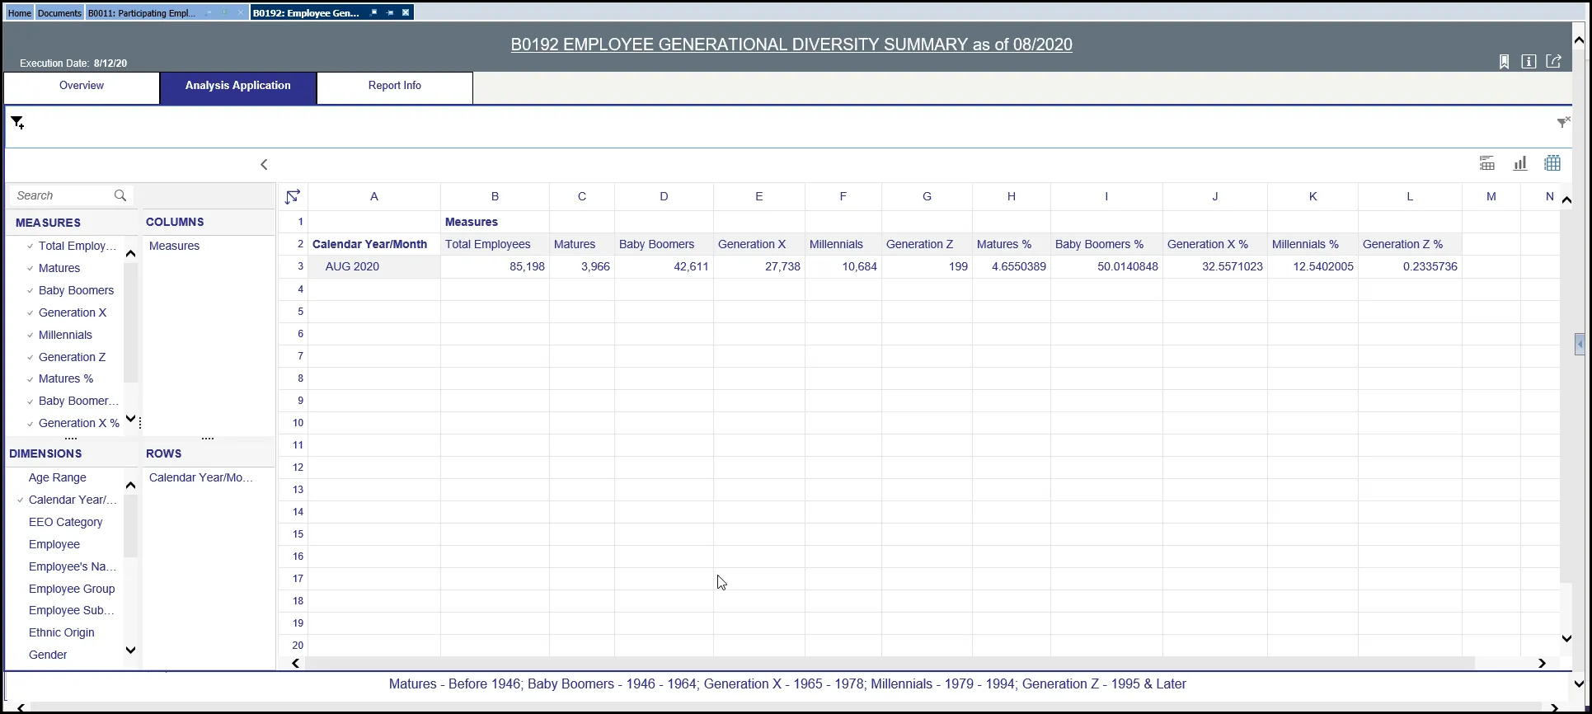Click the export/share icon in header
This screenshot has height=714, width=1592.
click(1553, 62)
